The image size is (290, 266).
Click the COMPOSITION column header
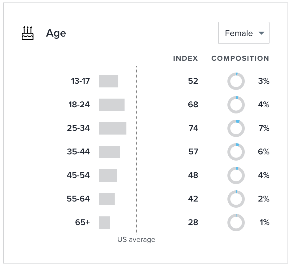click(240, 59)
